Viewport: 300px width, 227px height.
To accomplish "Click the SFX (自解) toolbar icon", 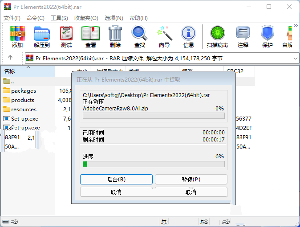I will tap(289, 34).
